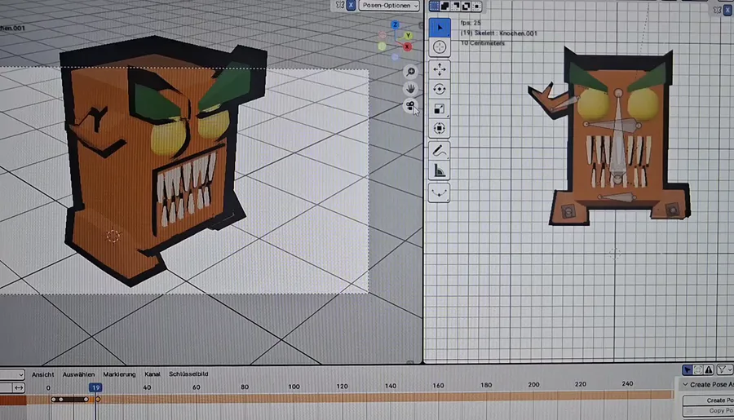The image size is (734, 420).
Task: Open the Kanal menu
Action: [x=153, y=374]
